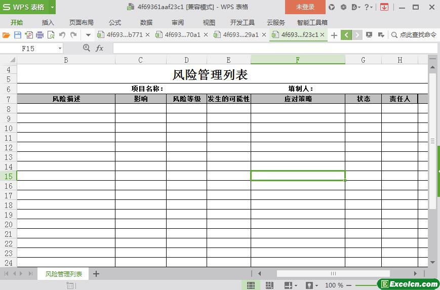Click the hexagon settings icon in title bar
Image resolution: width=440 pixels, height=290 pixels.
click(343, 7)
